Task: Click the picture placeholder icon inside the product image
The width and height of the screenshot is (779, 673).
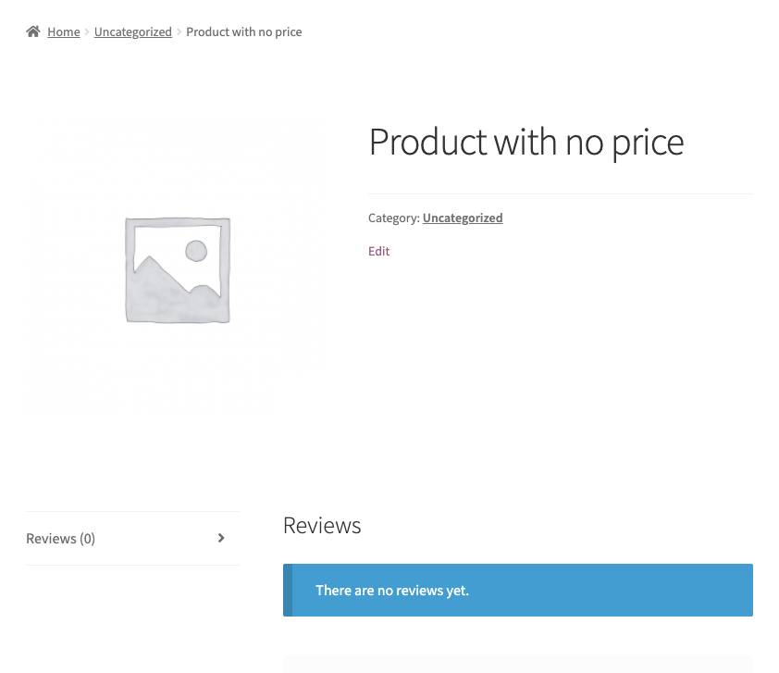Action: 176,268
